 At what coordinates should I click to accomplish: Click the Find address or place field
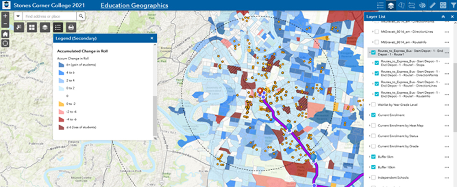49,16
